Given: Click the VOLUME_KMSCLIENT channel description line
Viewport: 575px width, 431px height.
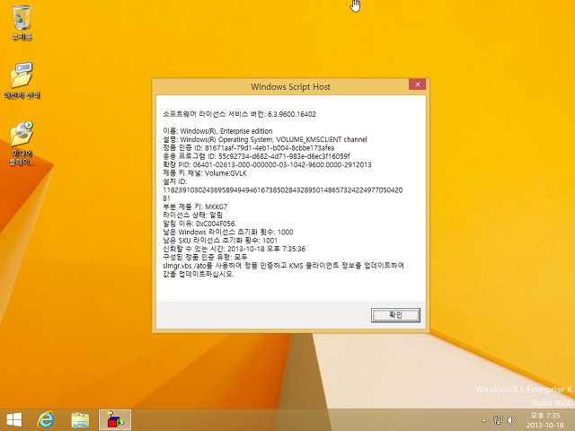Looking at the screenshot, I should pos(265,139).
